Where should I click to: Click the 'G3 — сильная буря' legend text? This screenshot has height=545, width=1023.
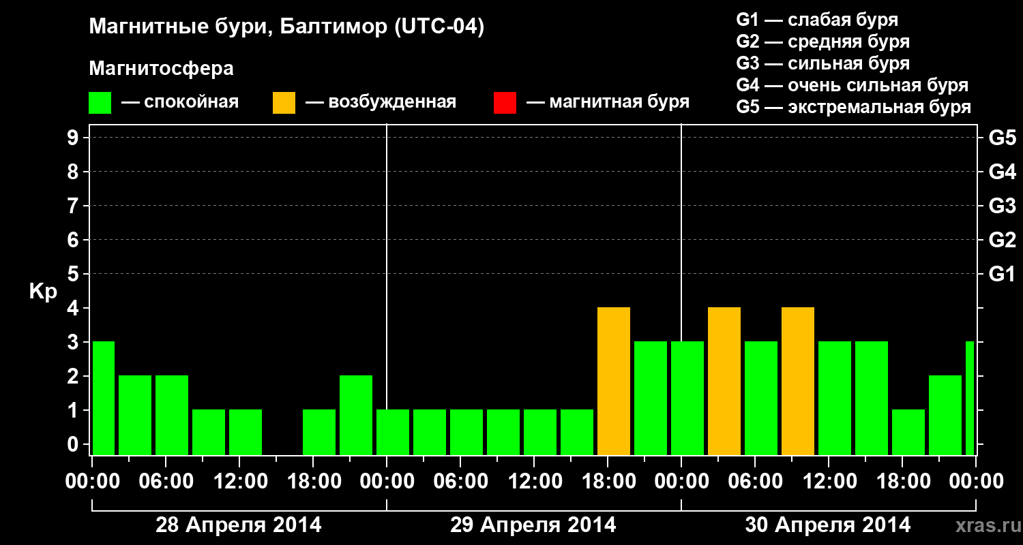click(x=823, y=63)
